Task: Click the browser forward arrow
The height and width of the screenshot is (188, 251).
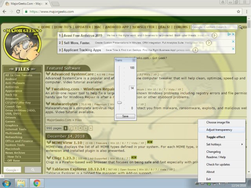Action: click(11, 11)
